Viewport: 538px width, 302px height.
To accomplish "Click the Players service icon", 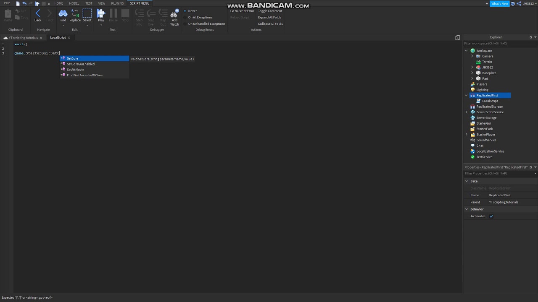I will 472,84.
